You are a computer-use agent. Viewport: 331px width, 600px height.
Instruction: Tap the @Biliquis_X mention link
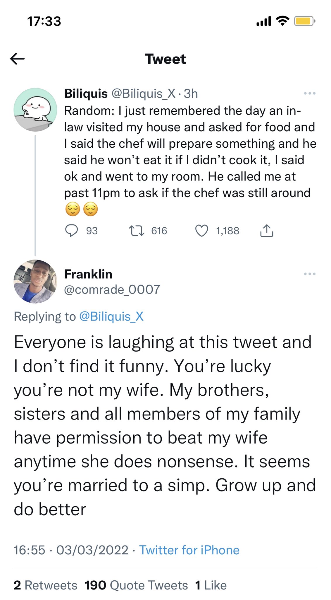click(x=111, y=317)
